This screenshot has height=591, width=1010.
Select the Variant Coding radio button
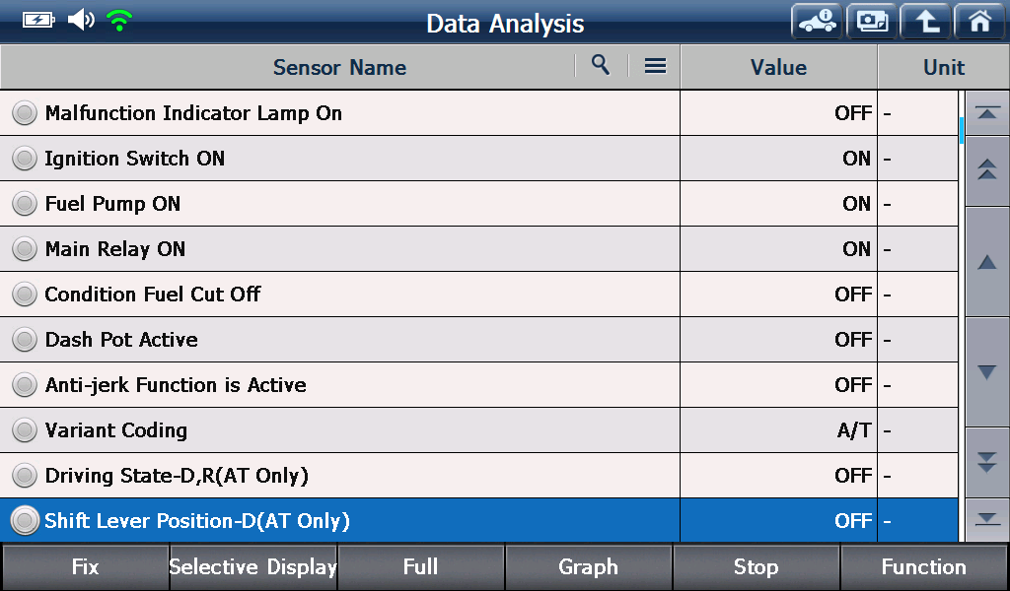coord(25,430)
